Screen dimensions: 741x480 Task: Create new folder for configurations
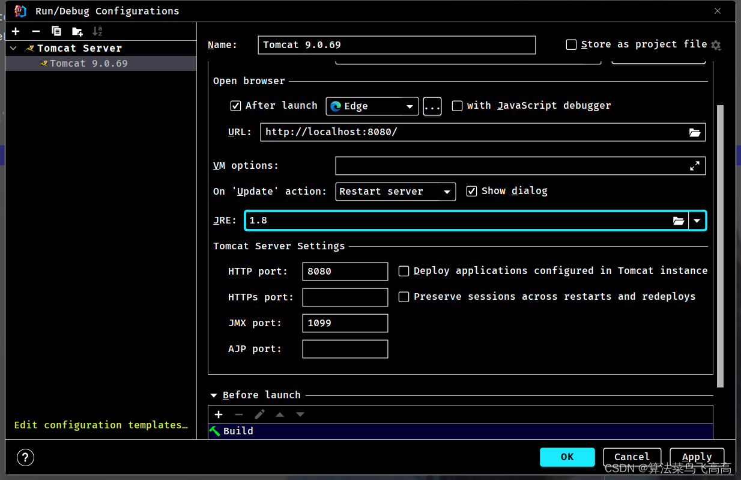(77, 31)
